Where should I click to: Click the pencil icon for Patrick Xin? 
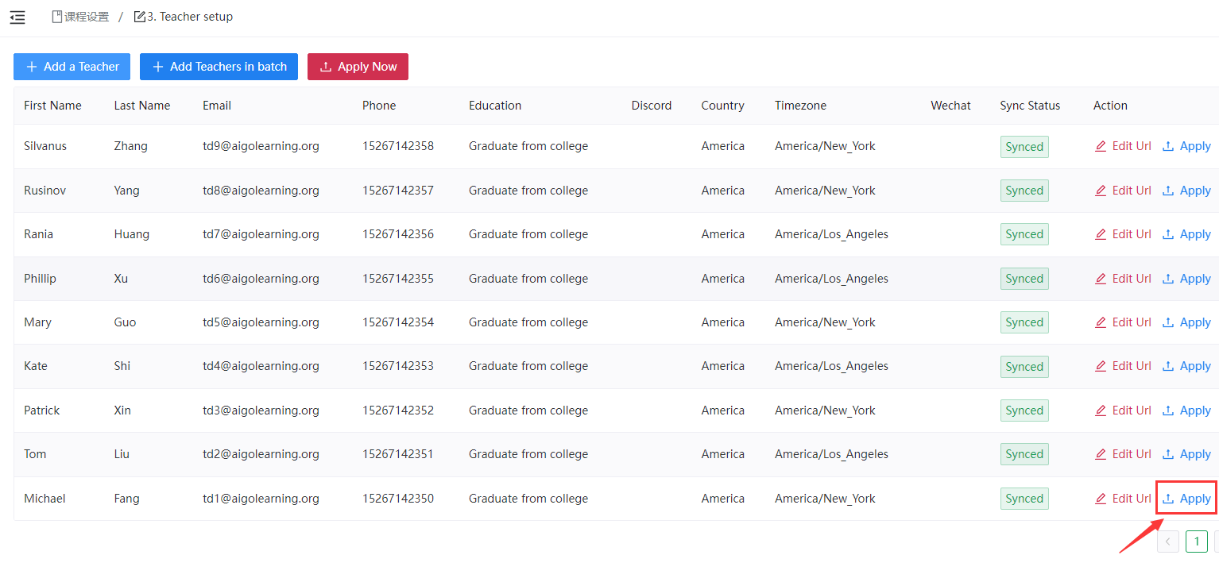(x=1101, y=410)
